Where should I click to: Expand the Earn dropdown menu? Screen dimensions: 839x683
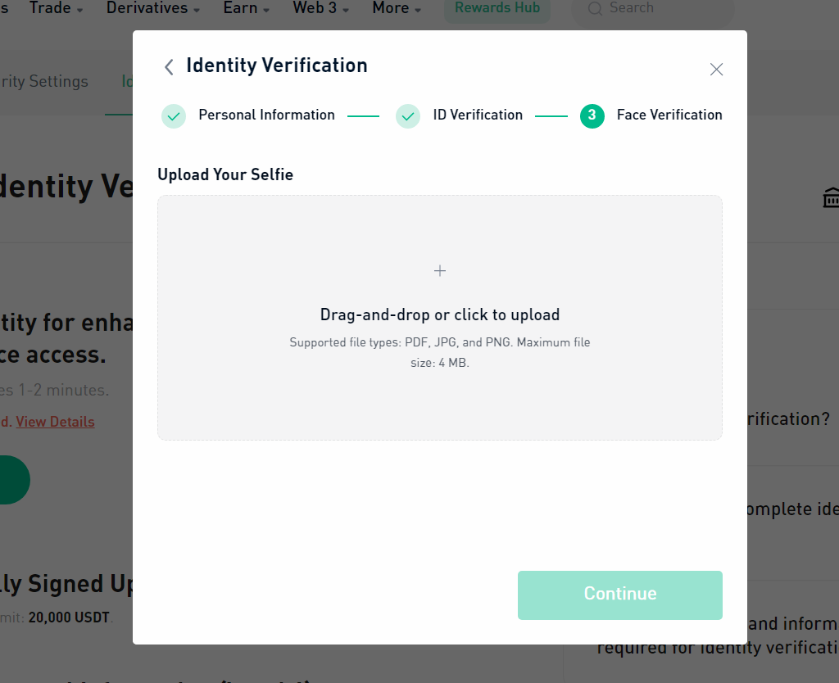point(246,8)
